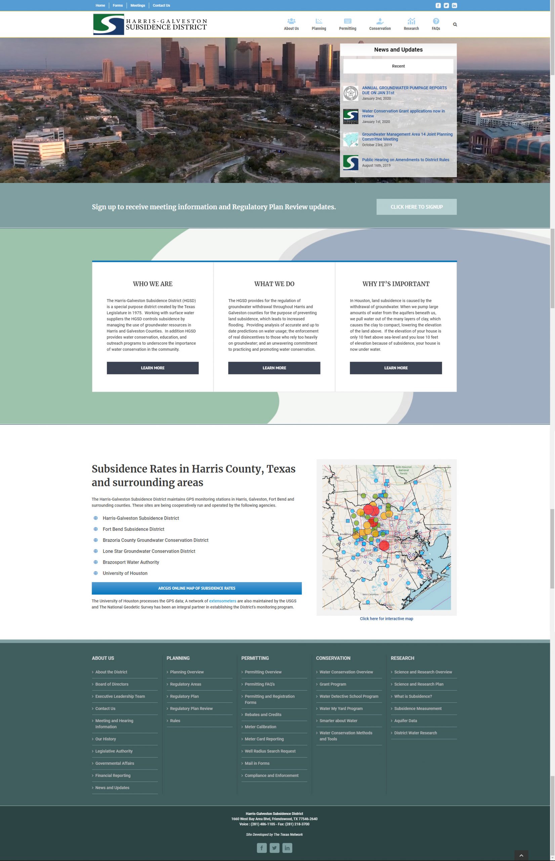This screenshot has height=861, width=555.
Task: Click the search magnifier icon
Action: click(455, 24)
